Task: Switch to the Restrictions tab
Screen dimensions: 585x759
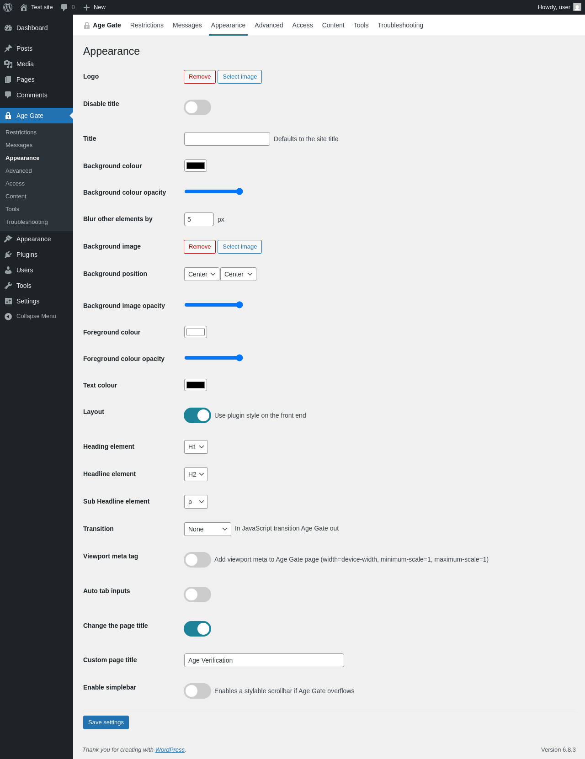Action: point(147,25)
